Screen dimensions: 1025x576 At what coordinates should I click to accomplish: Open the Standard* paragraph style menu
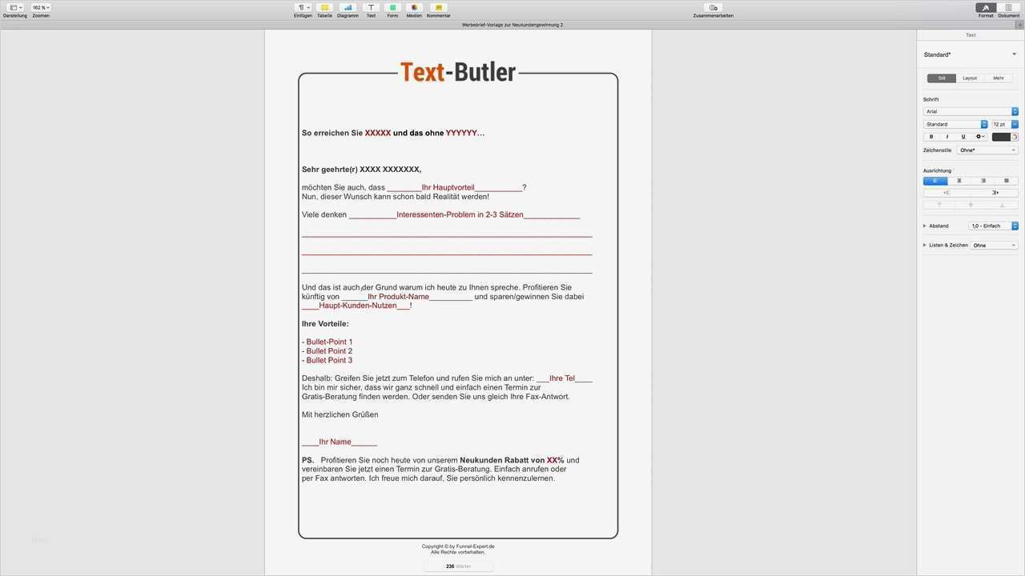(971, 54)
